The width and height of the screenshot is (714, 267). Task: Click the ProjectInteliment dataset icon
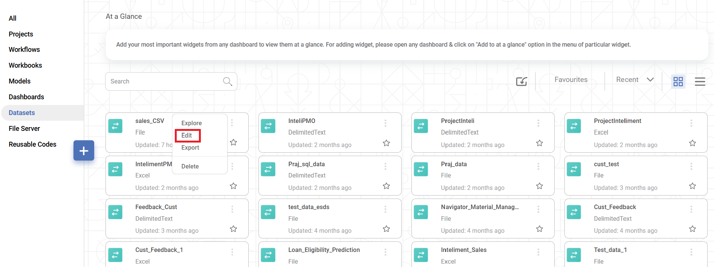pyautogui.click(x=573, y=126)
